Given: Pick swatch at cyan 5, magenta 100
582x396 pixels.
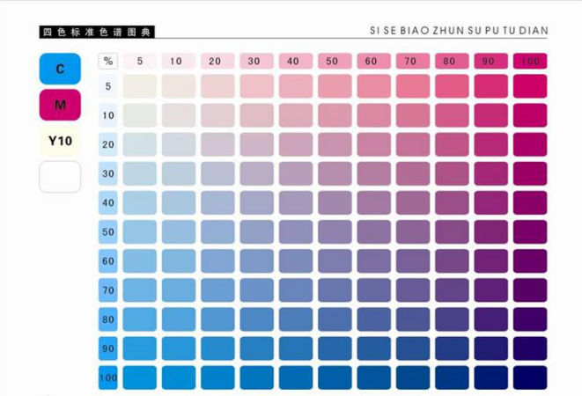Looking at the screenshot, I should [530, 86].
